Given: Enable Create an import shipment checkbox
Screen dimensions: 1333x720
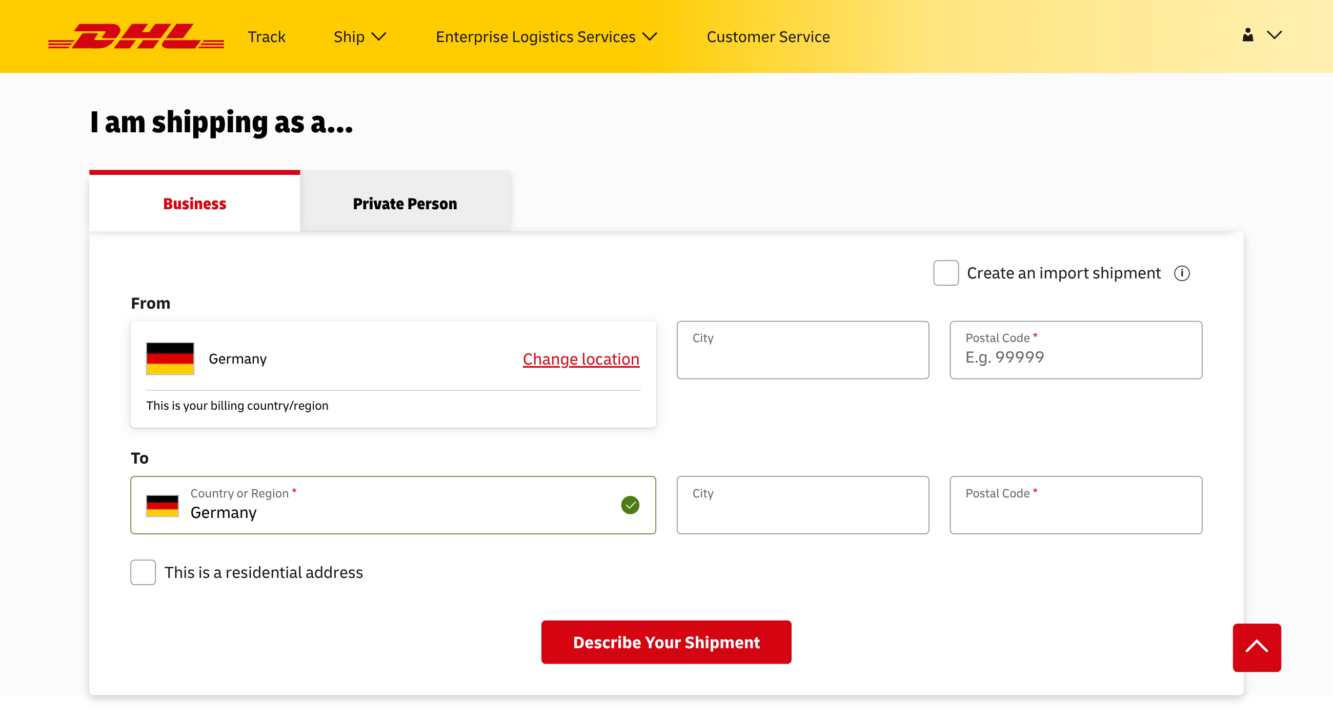Looking at the screenshot, I should coord(945,273).
